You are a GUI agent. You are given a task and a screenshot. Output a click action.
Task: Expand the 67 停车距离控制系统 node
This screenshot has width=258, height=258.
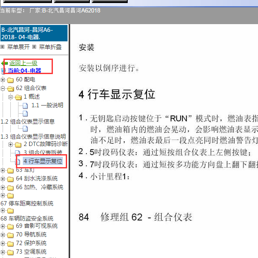click(x=3, y=196)
